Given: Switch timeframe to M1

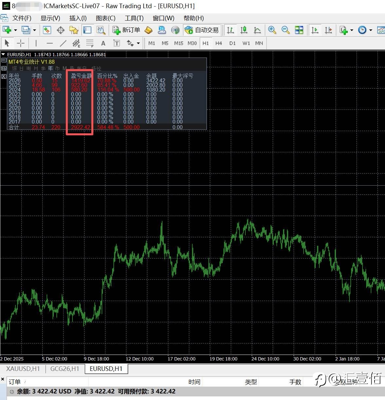Looking at the screenshot, I should pos(152,43).
